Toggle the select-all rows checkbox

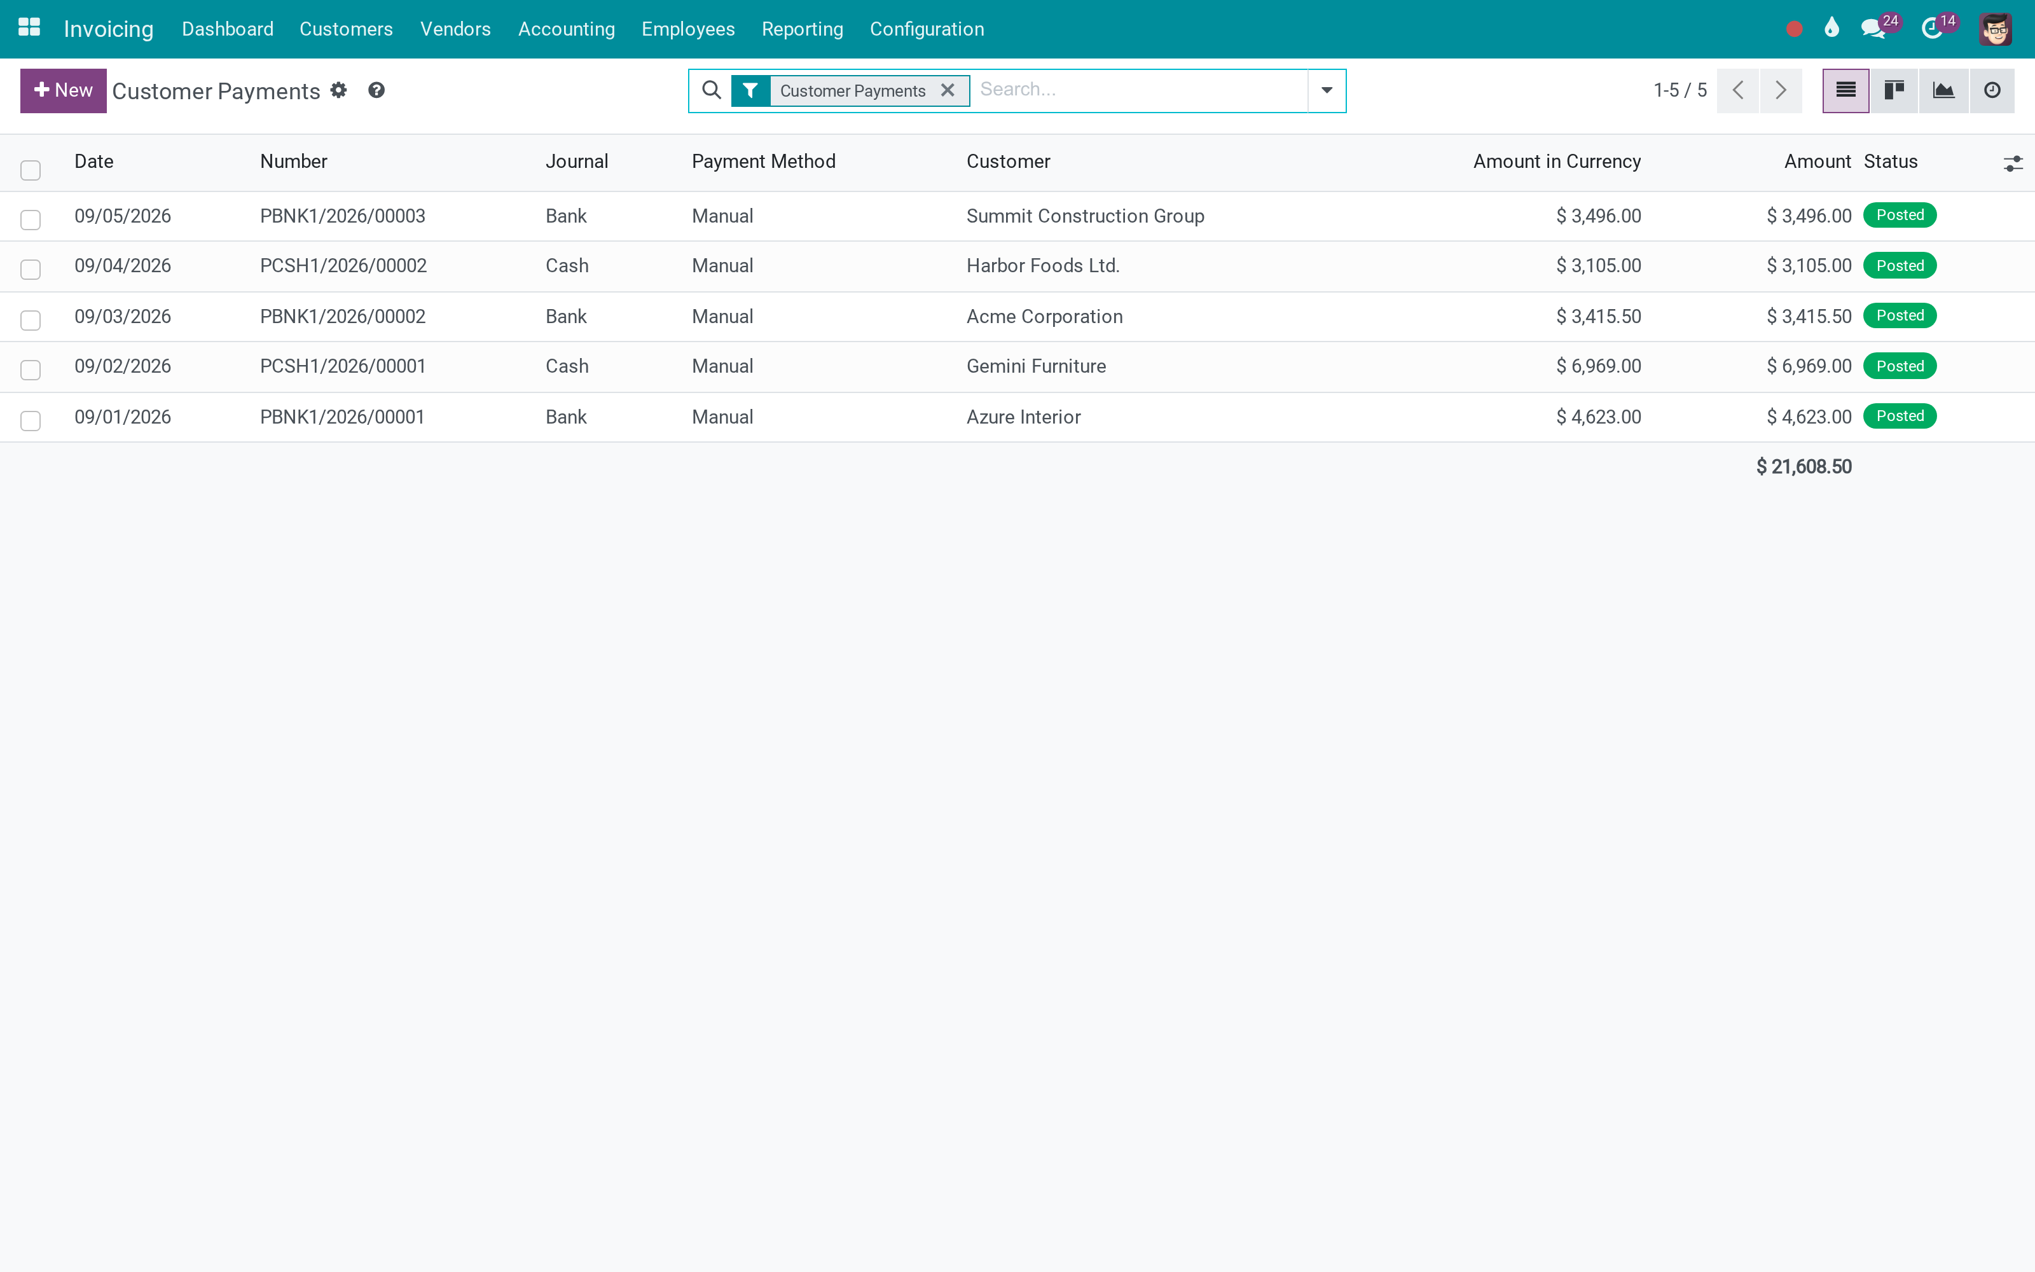pyautogui.click(x=31, y=170)
